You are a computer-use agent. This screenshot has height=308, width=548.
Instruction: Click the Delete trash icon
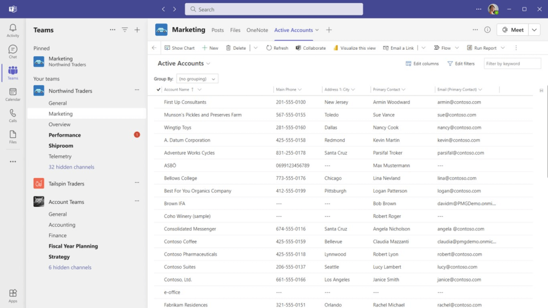229,48
